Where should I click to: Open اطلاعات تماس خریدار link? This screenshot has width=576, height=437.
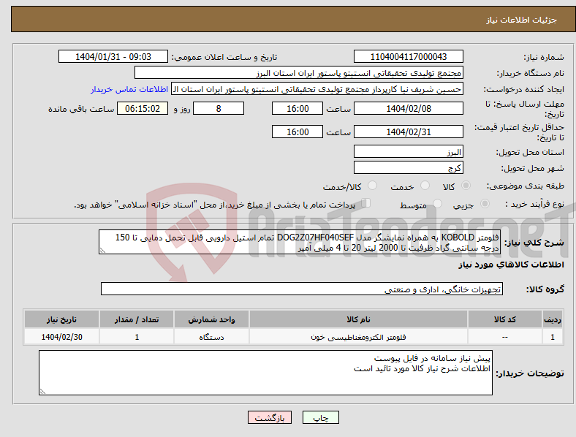129,89
